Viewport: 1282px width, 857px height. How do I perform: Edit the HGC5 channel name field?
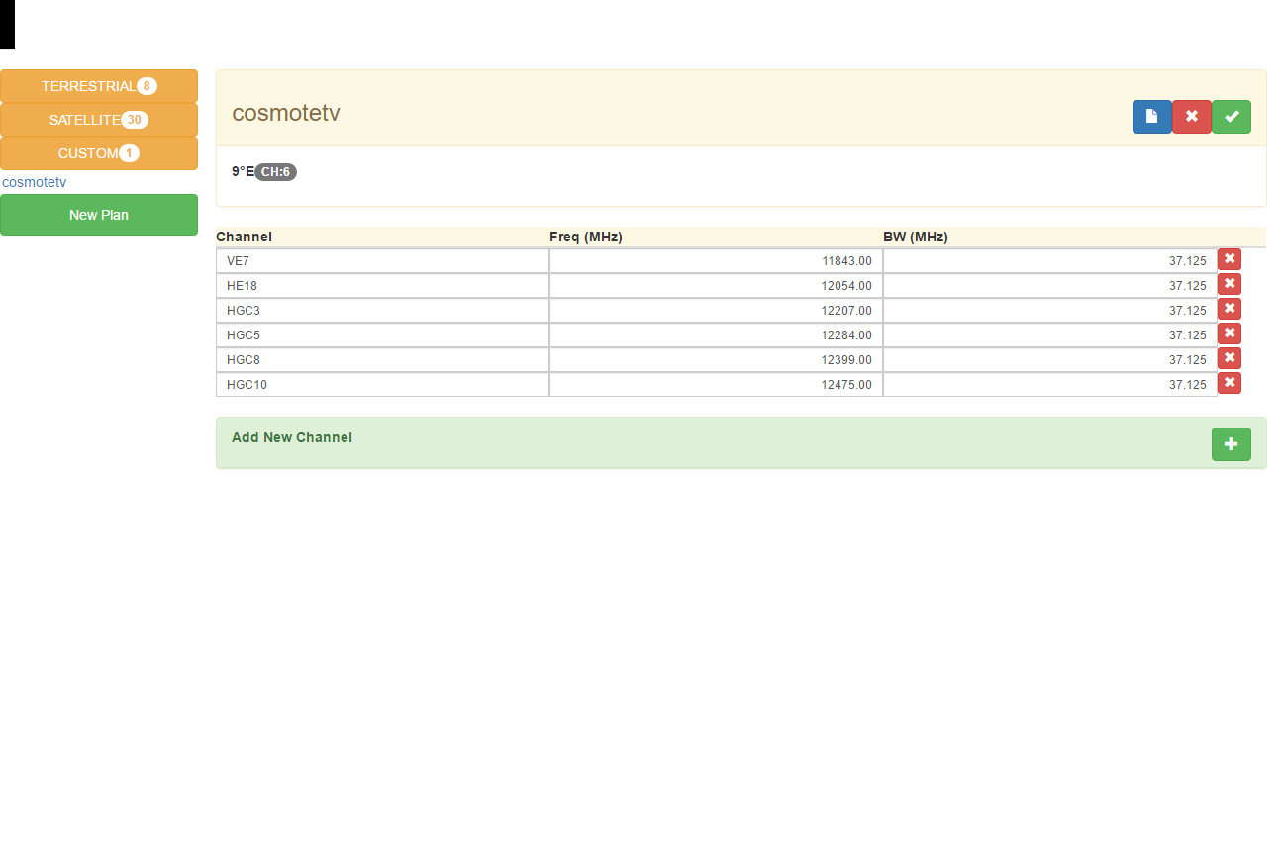[x=382, y=335]
